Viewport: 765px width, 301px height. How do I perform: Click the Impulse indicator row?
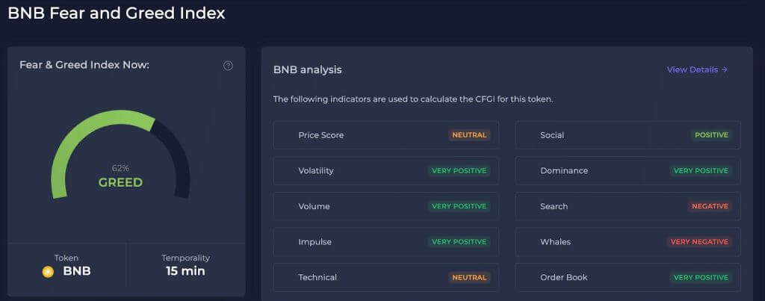[386, 242]
